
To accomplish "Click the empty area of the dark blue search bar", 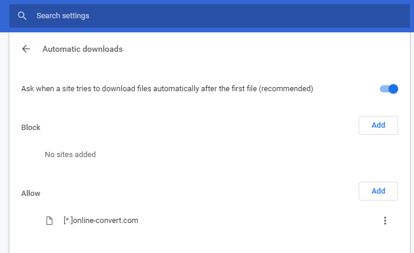I will 248,16.
